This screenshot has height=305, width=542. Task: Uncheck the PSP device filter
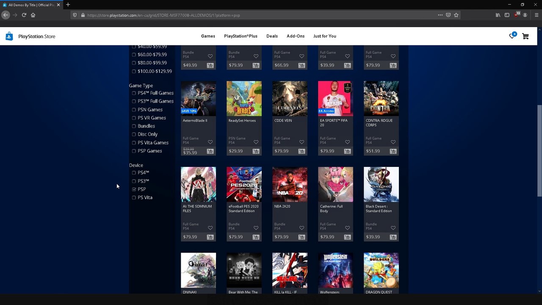point(134,189)
